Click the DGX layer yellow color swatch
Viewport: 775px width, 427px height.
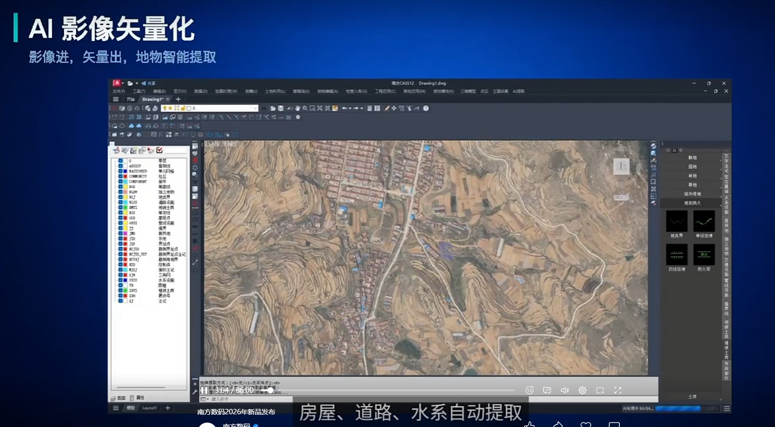click(x=125, y=186)
